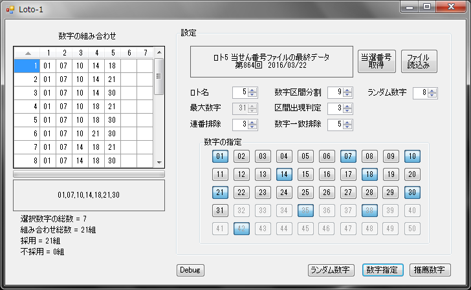
Task: Click the Debug button
Action: pos(190,270)
